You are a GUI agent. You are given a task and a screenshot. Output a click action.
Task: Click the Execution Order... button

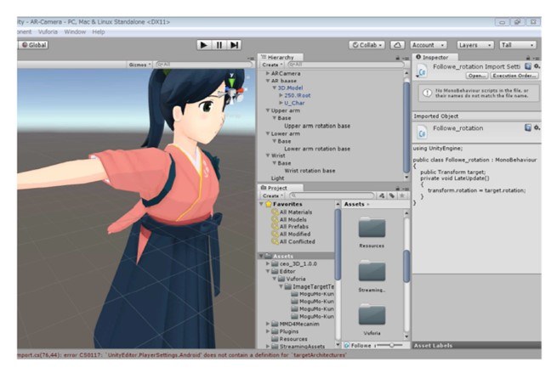[514, 76]
